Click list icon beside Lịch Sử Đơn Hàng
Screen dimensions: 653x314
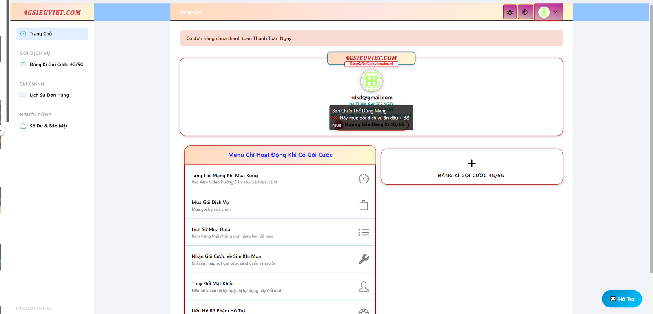click(x=23, y=95)
